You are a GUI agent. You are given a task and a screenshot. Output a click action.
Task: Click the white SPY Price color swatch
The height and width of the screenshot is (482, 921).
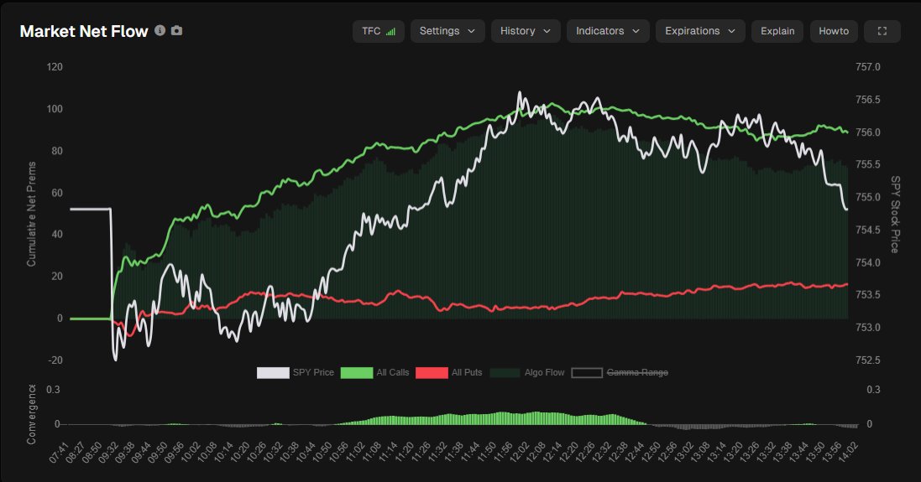pos(273,372)
